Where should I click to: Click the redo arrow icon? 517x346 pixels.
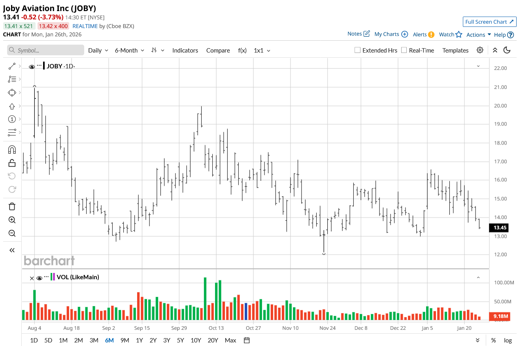tap(12, 189)
